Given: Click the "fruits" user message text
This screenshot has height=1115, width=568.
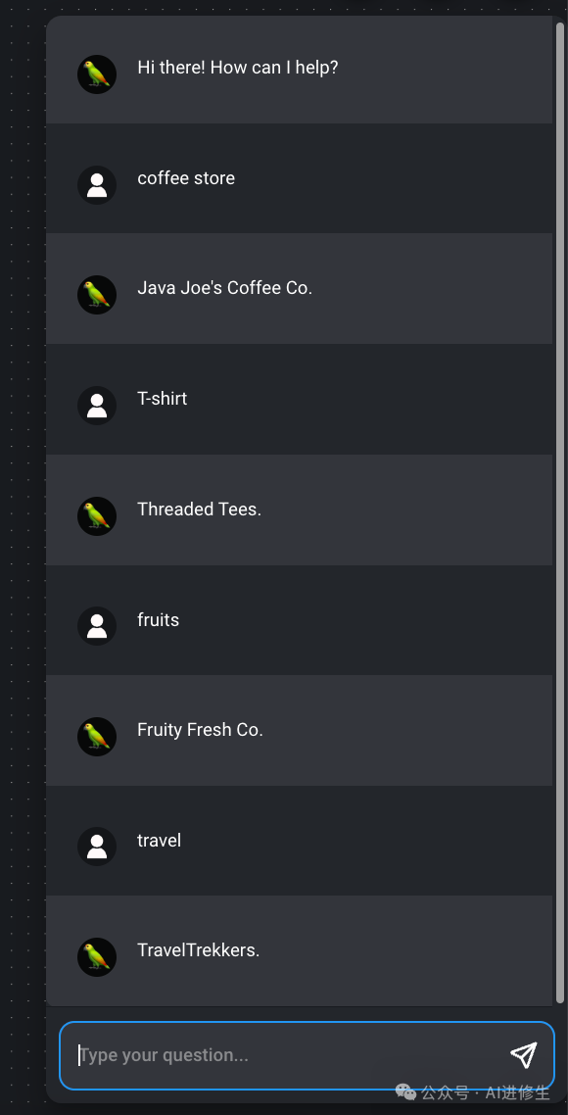Looking at the screenshot, I should (x=158, y=619).
